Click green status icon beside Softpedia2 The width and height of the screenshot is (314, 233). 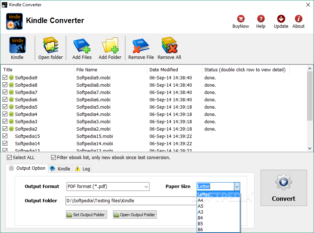click(x=11, y=129)
